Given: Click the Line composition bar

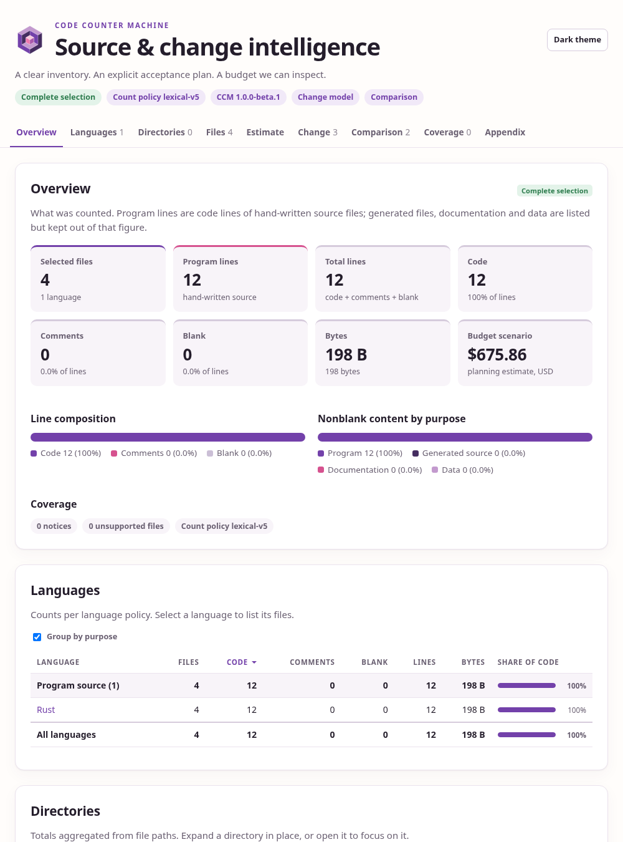Looking at the screenshot, I should (168, 437).
